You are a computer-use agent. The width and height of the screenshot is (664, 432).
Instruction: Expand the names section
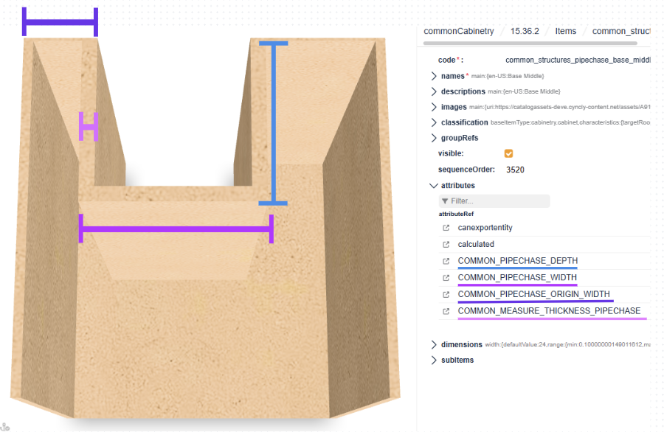pyautogui.click(x=435, y=75)
